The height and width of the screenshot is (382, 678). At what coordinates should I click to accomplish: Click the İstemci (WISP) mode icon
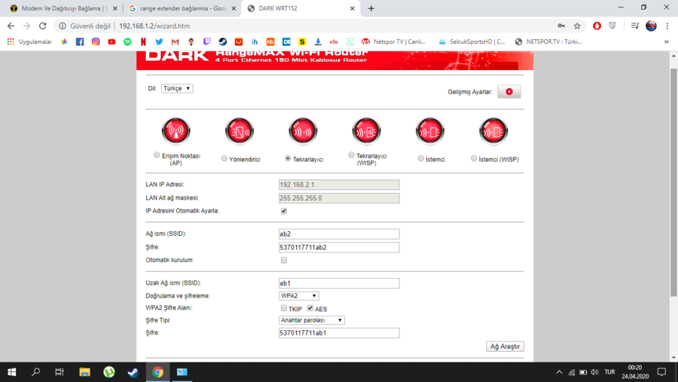493,130
